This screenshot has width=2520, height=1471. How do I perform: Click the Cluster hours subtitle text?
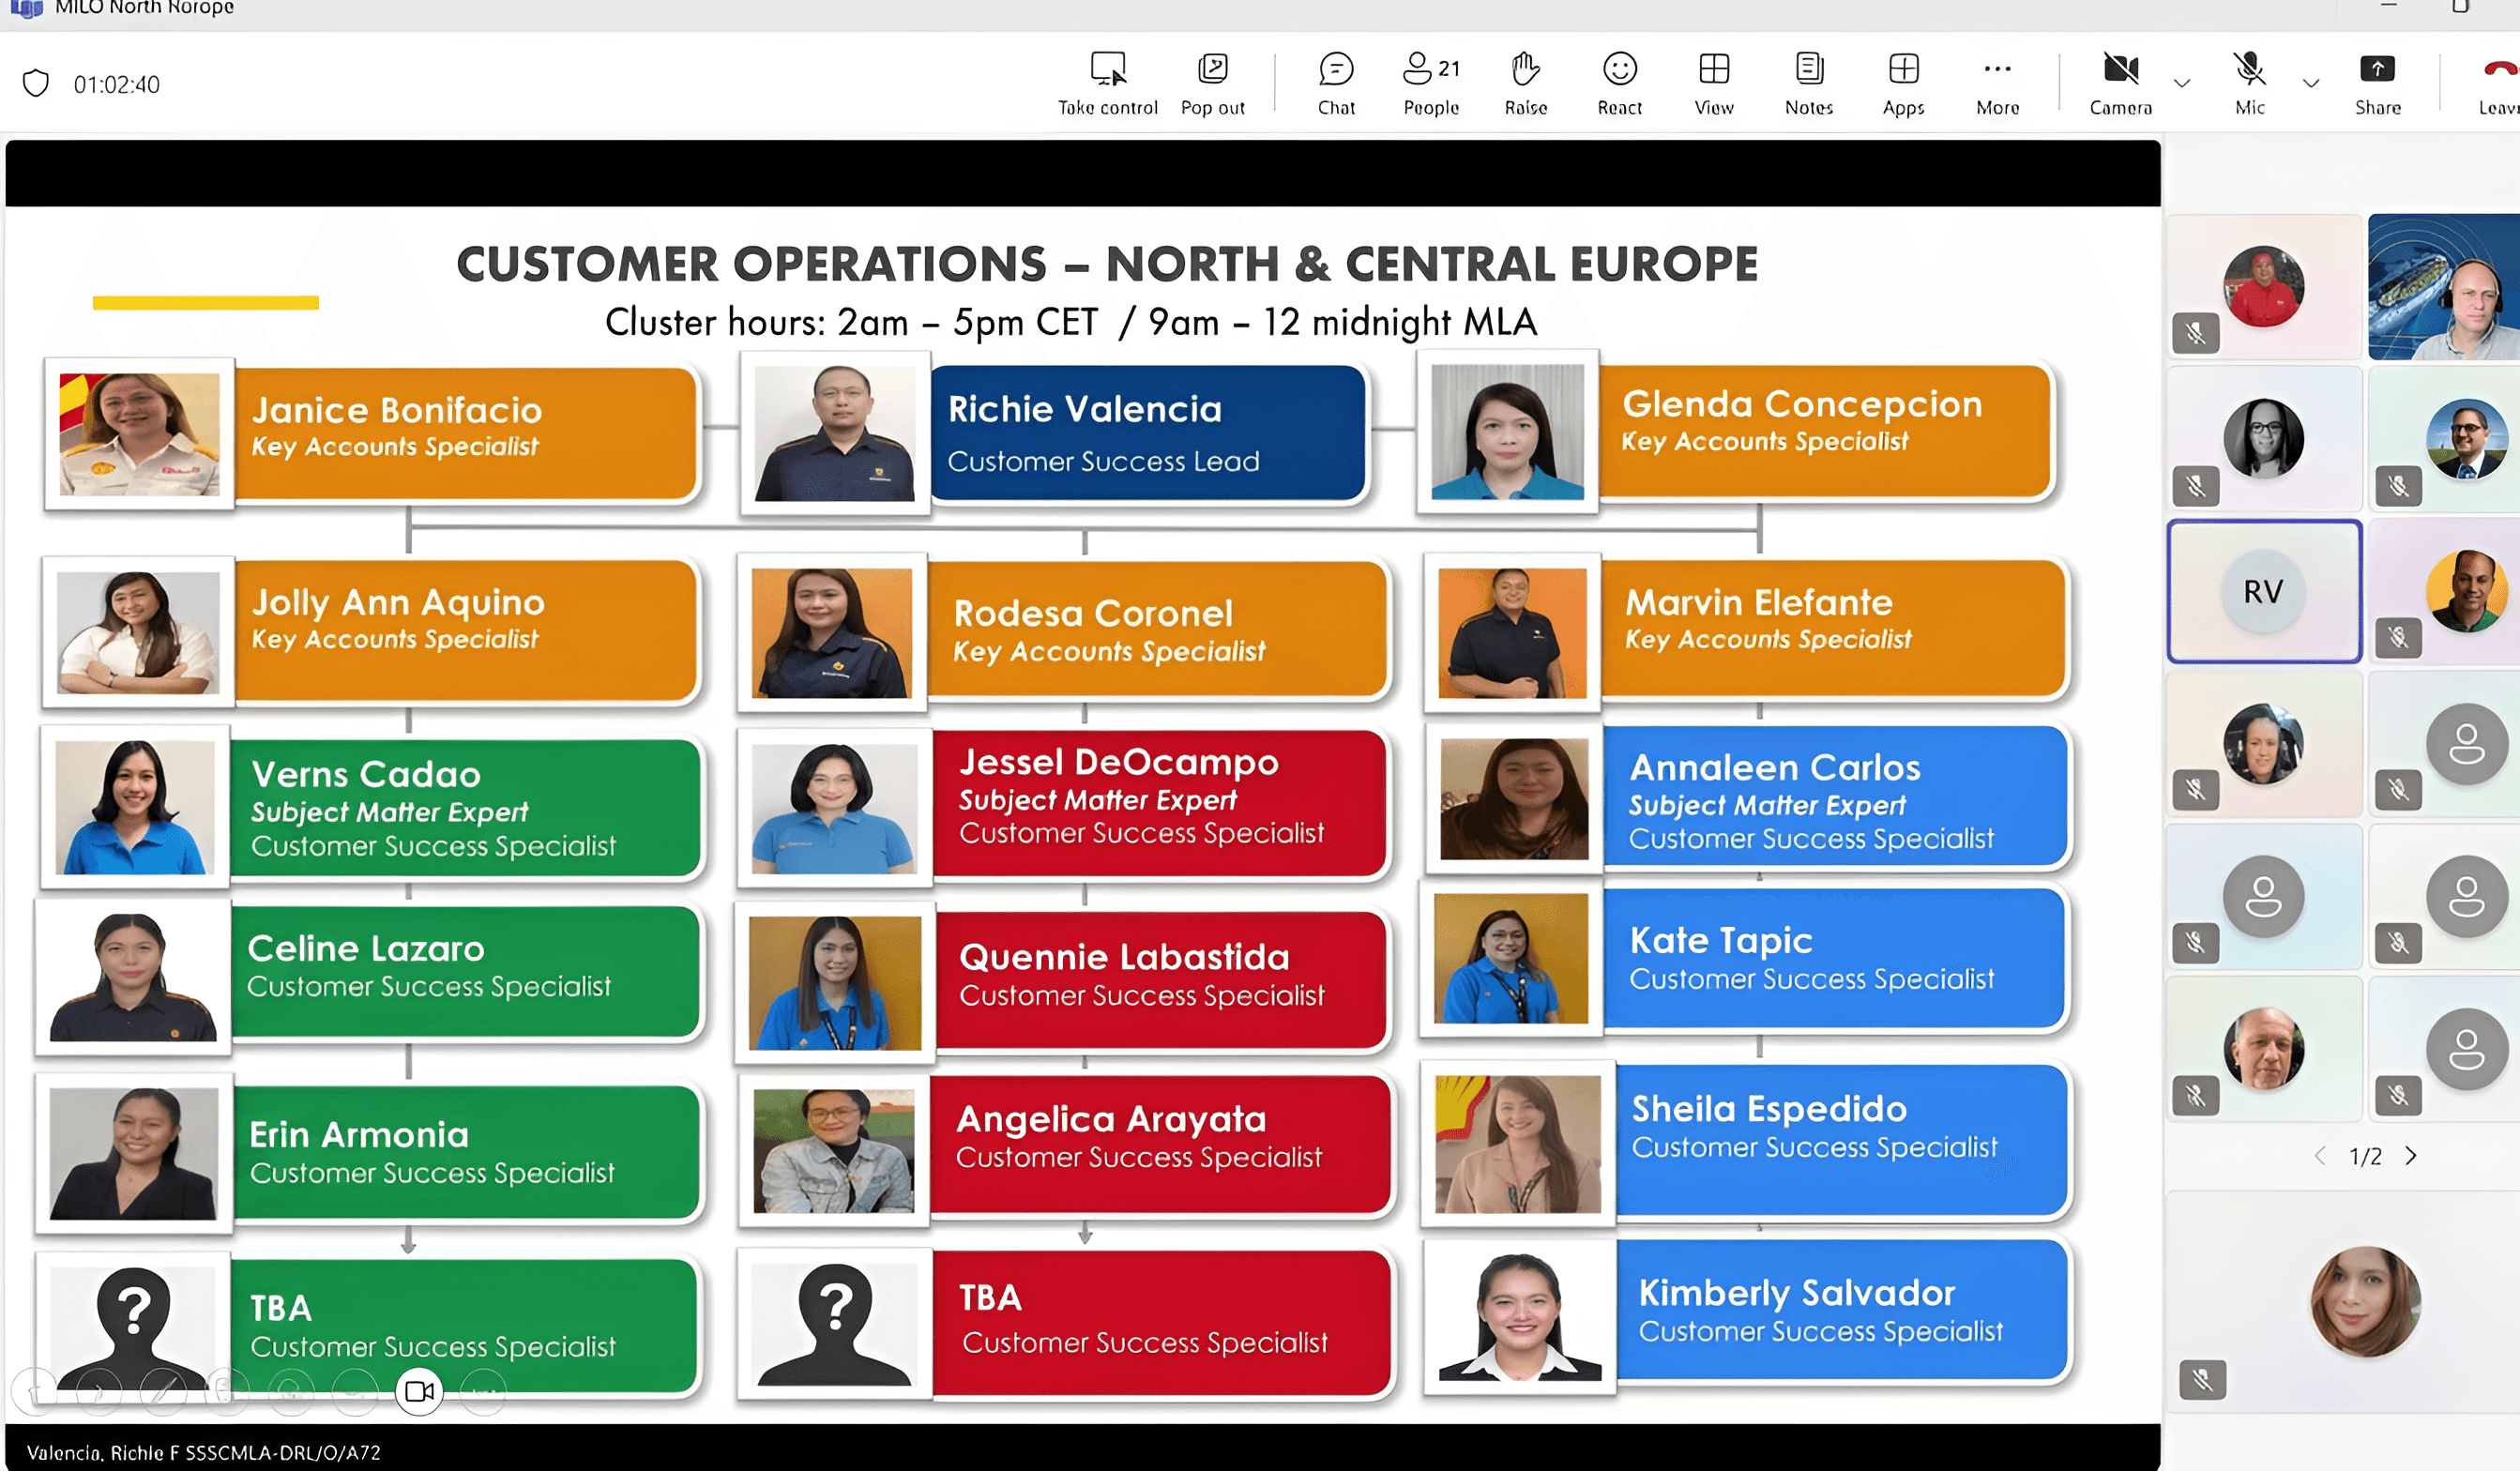[1070, 322]
